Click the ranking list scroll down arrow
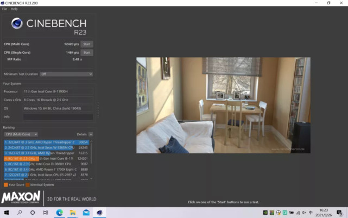 (x=91, y=178)
